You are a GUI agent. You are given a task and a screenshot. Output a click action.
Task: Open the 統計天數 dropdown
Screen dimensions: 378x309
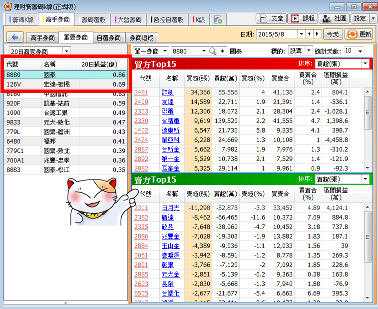tap(360, 51)
